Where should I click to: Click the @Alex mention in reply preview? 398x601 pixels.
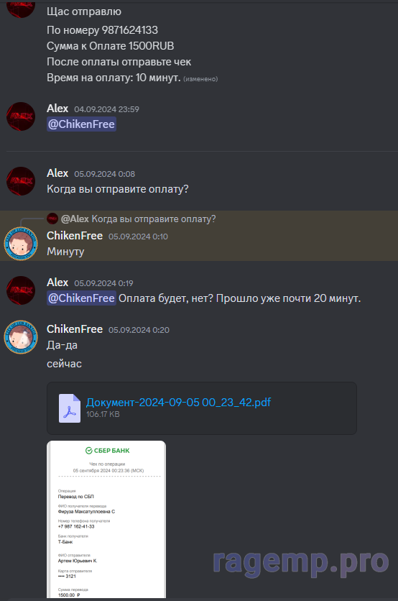75,219
